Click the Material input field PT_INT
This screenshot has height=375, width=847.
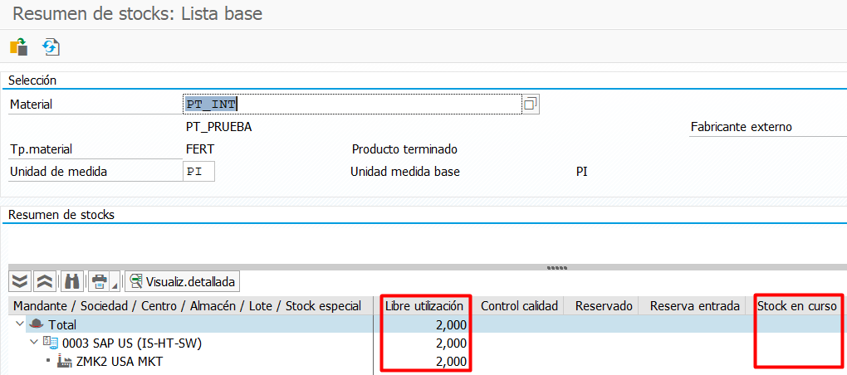click(x=349, y=105)
